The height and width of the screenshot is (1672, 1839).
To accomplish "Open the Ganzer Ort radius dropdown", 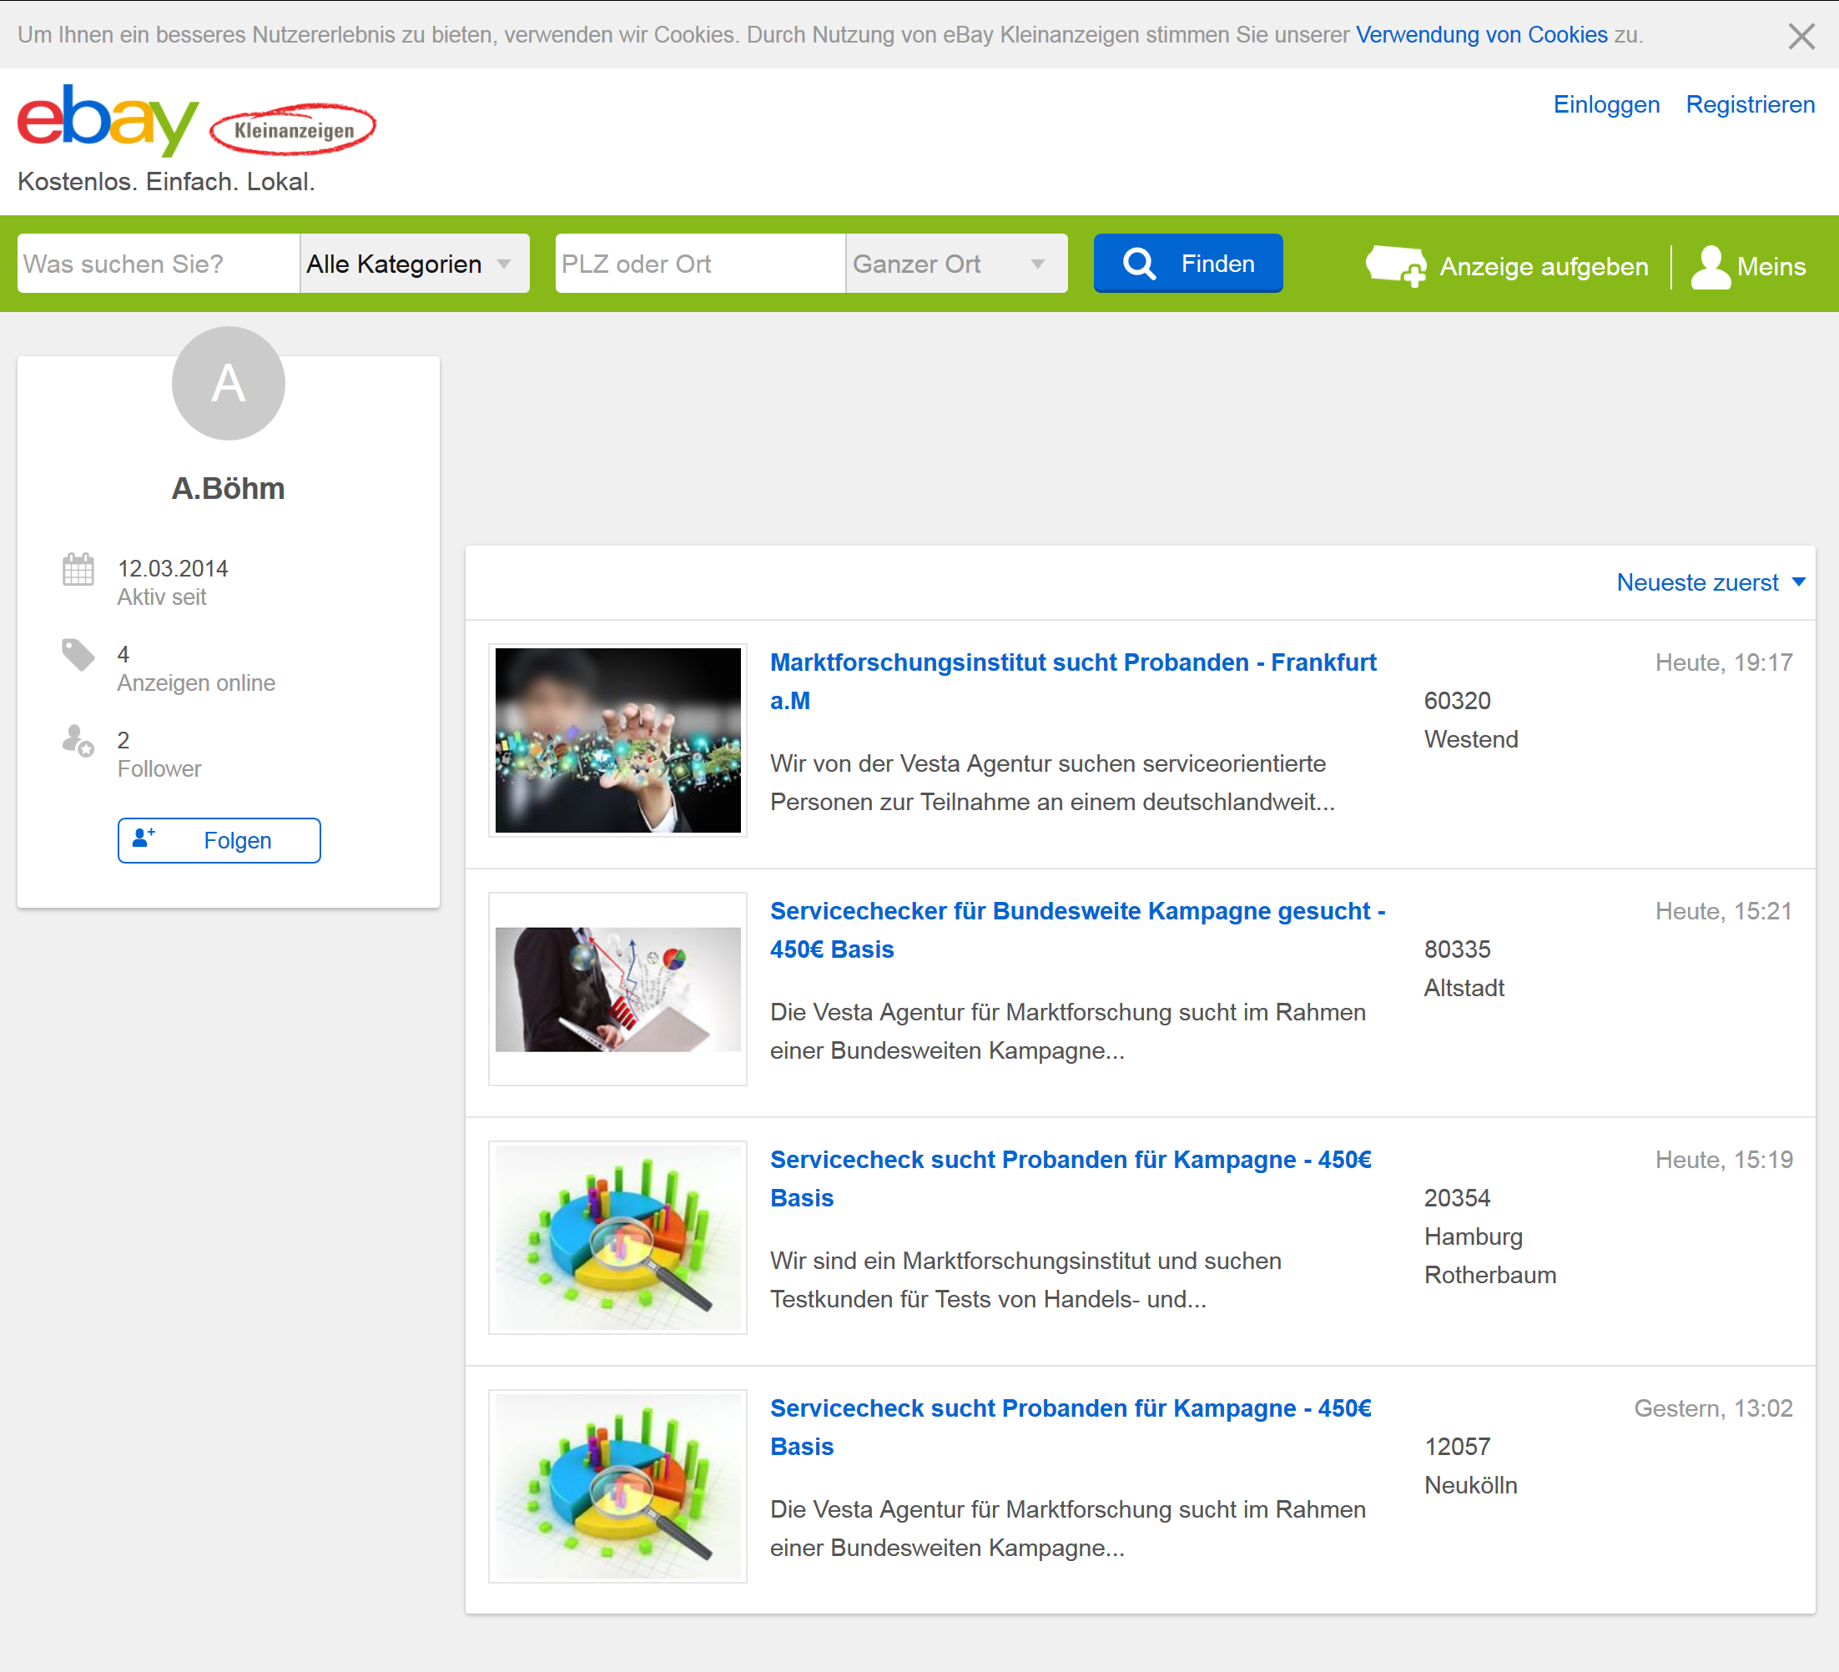I will click(x=955, y=264).
